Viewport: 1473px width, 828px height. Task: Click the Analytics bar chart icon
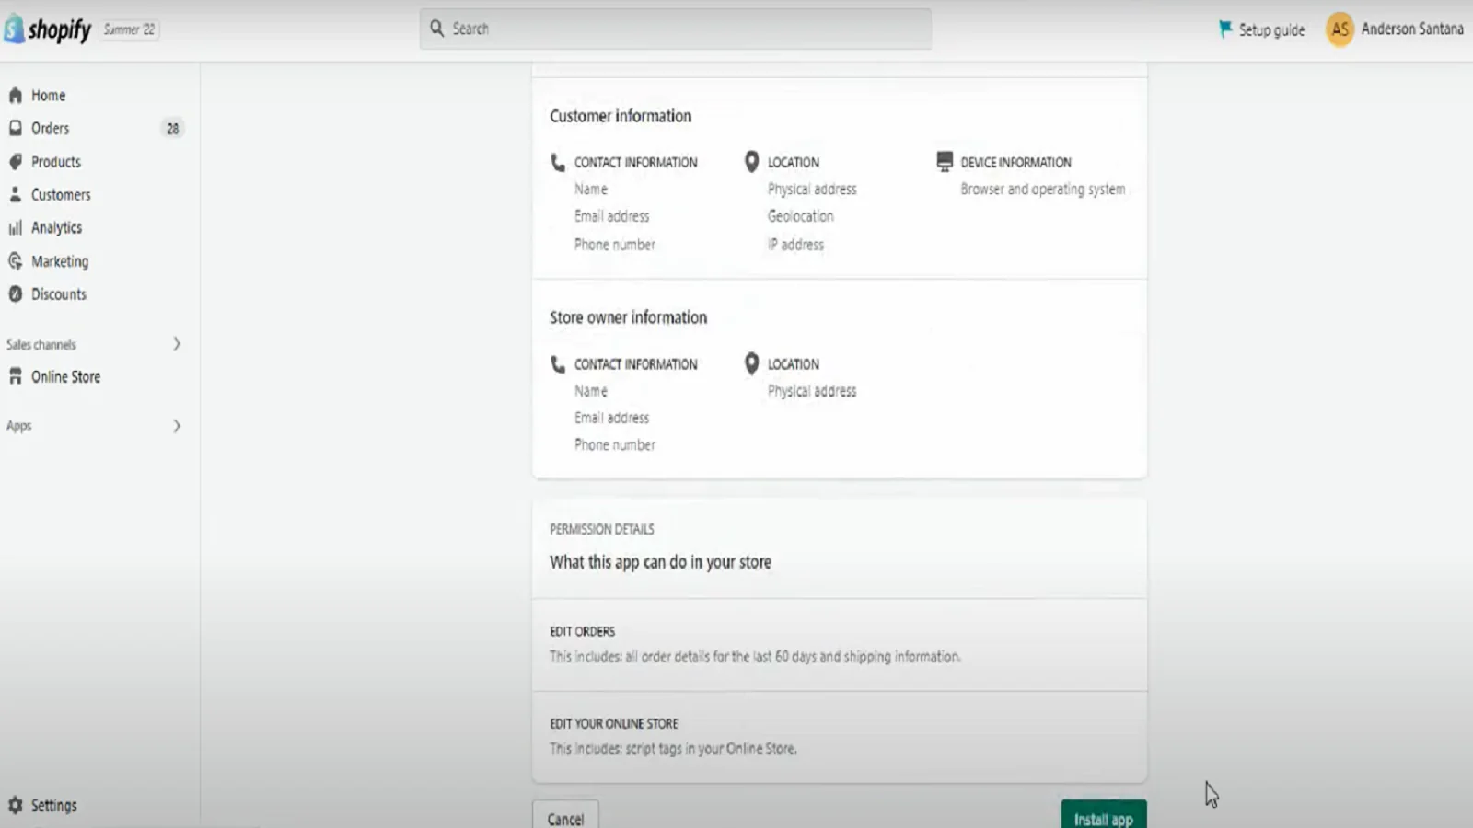[x=15, y=227]
